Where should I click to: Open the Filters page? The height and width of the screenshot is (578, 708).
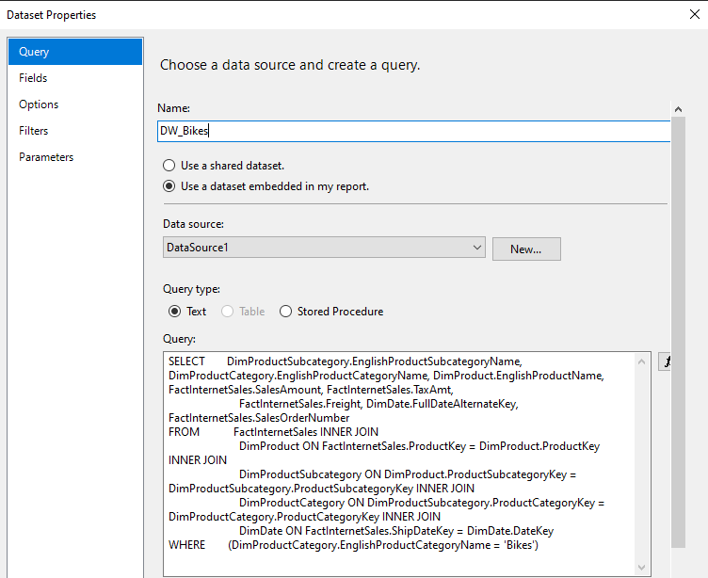point(34,131)
